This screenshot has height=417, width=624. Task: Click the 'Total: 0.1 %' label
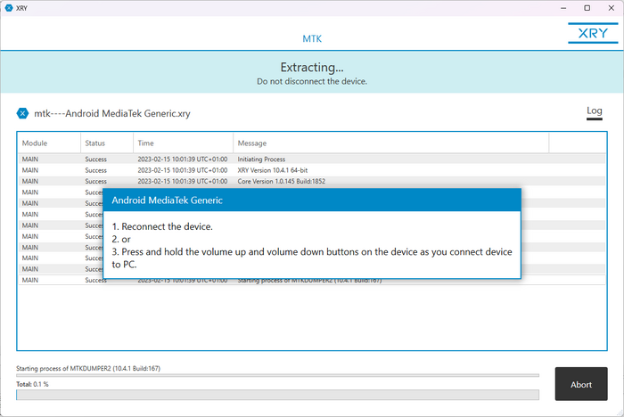coord(32,384)
